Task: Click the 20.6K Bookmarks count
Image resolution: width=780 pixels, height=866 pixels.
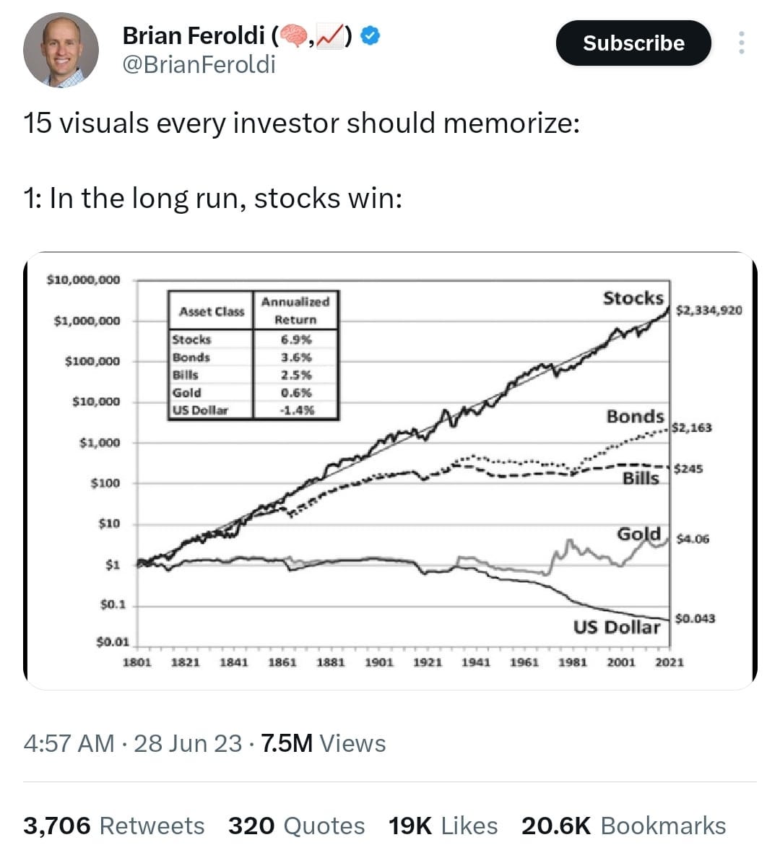Action: click(x=624, y=826)
